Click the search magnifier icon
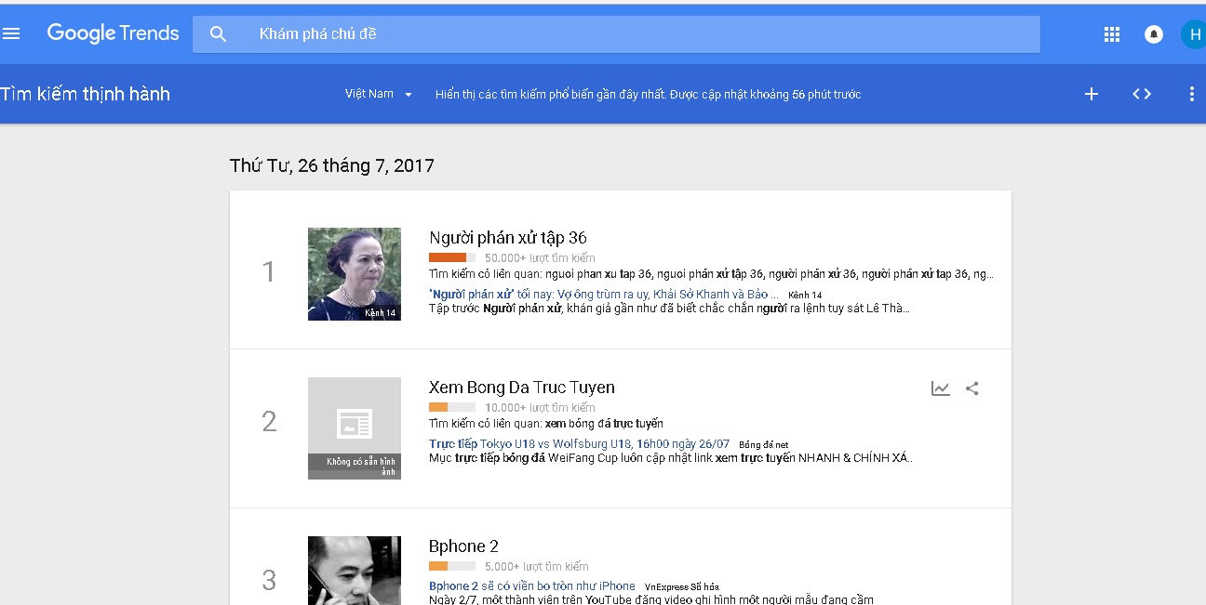1206x605 pixels. click(x=218, y=34)
